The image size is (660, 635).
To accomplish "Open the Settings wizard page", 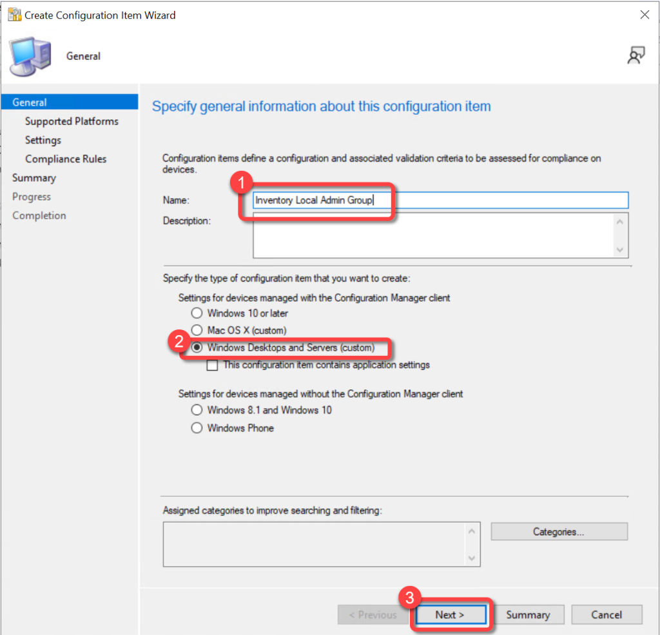I will (43, 140).
